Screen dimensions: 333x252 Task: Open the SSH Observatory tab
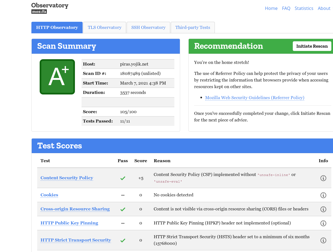(148, 27)
